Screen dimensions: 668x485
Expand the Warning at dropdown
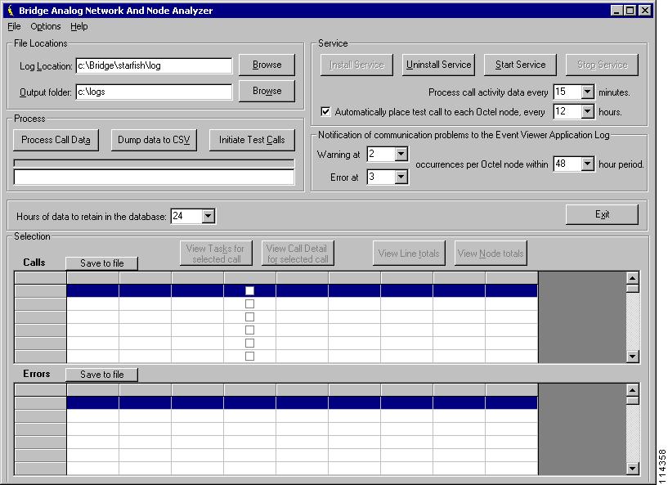pos(401,154)
